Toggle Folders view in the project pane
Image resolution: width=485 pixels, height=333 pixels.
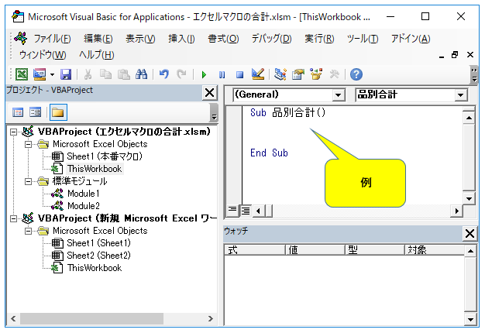point(58,112)
